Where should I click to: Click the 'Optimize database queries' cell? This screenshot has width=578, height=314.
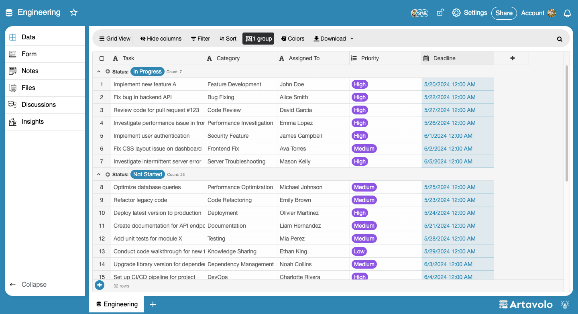(x=158, y=187)
